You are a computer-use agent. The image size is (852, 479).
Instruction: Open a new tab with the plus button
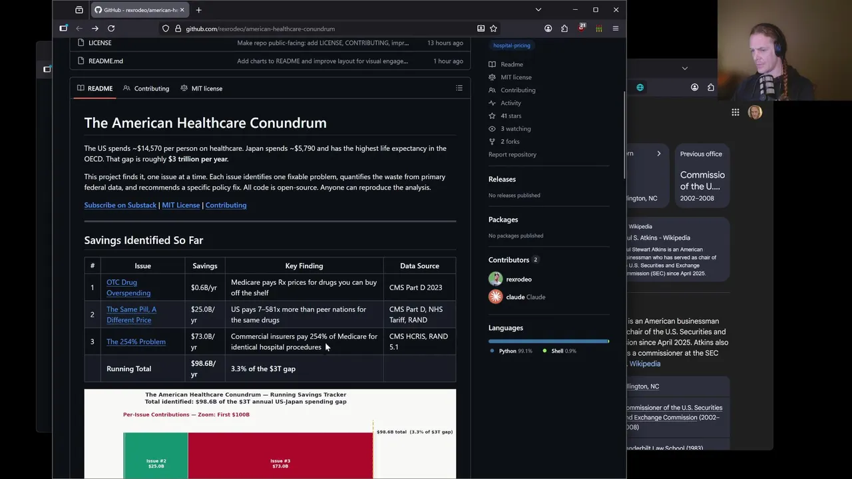click(198, 10)
